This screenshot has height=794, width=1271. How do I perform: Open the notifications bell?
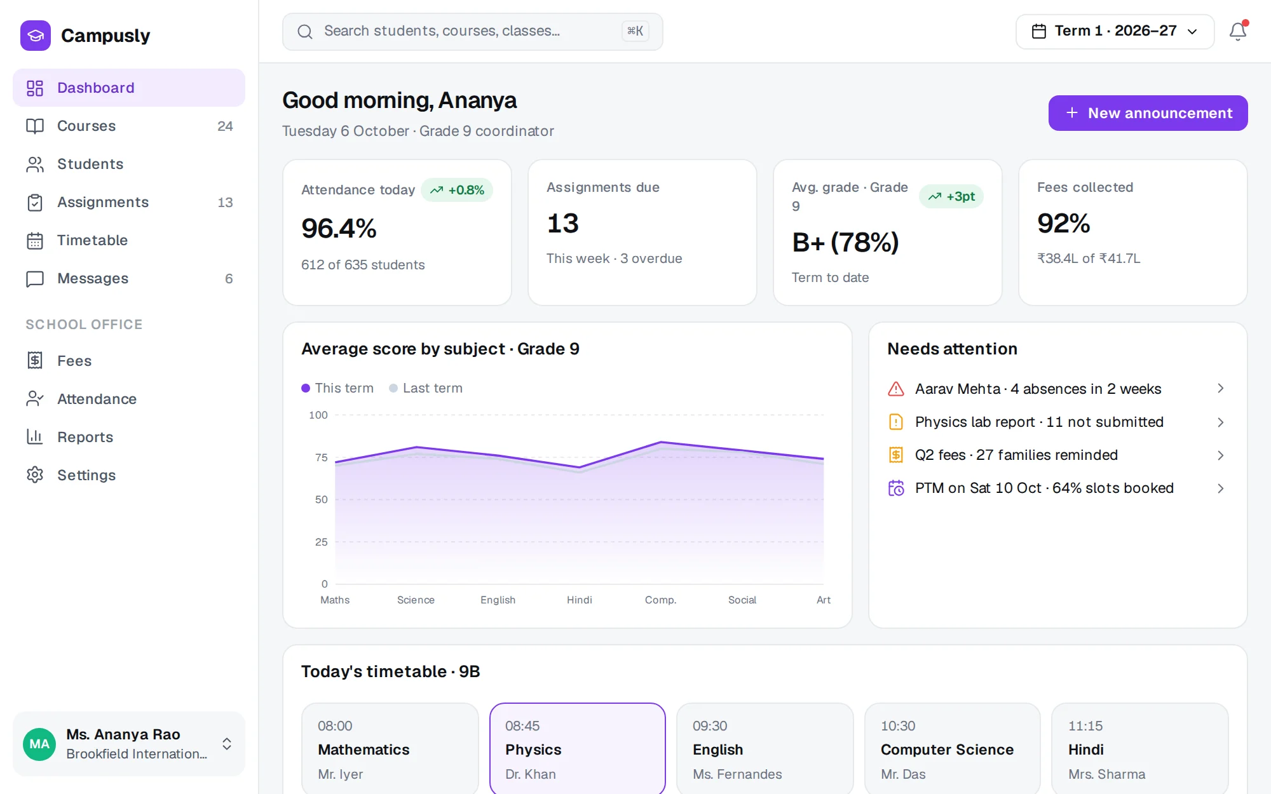1237,31
